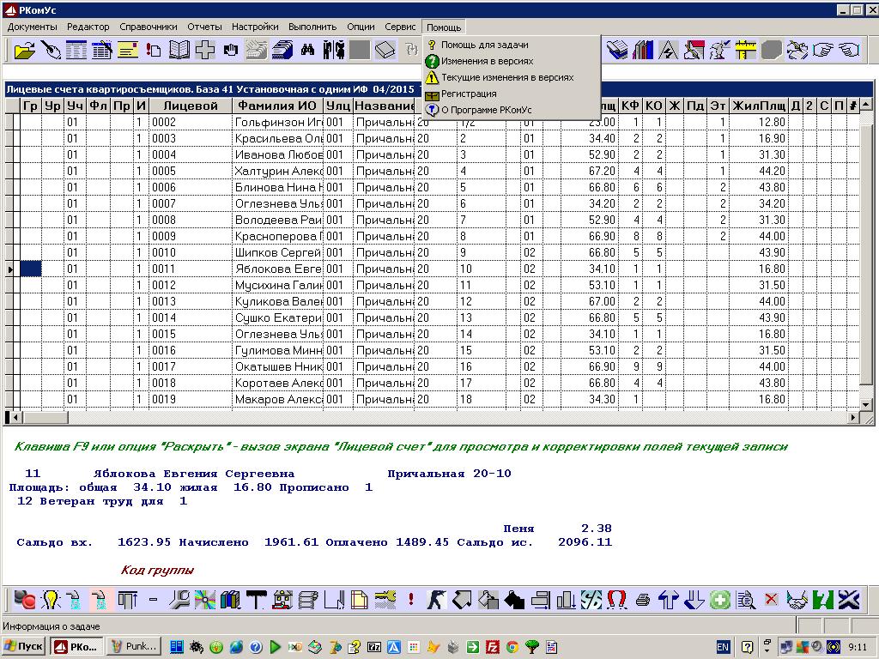Choose 'О Программе РКомУс' menu entry
Viewport: 879px width, 659px height.
486,110
